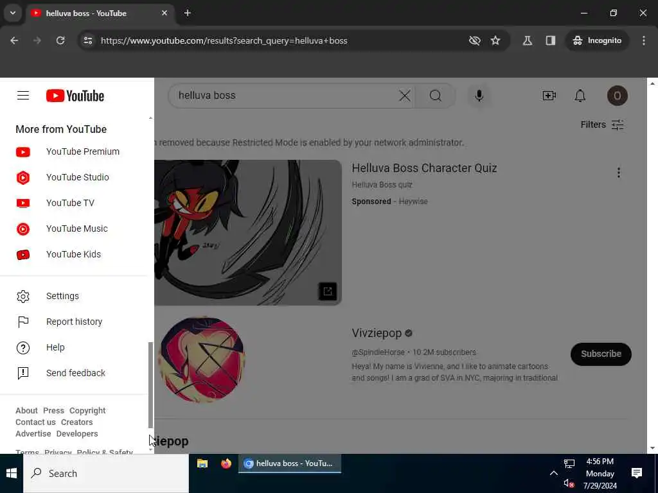Open YouTube Music from sidebar
Viewport: 658px width, 493px height.
click(x=77, y=229)
